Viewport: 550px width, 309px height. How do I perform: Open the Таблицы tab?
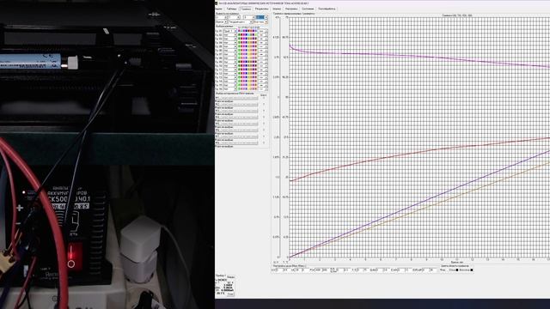click(x=231, y=9)
